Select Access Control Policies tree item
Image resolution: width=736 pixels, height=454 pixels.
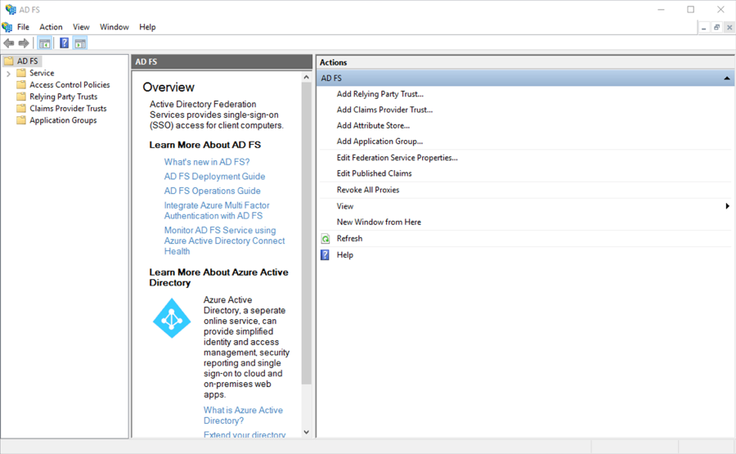pos(70,84)
